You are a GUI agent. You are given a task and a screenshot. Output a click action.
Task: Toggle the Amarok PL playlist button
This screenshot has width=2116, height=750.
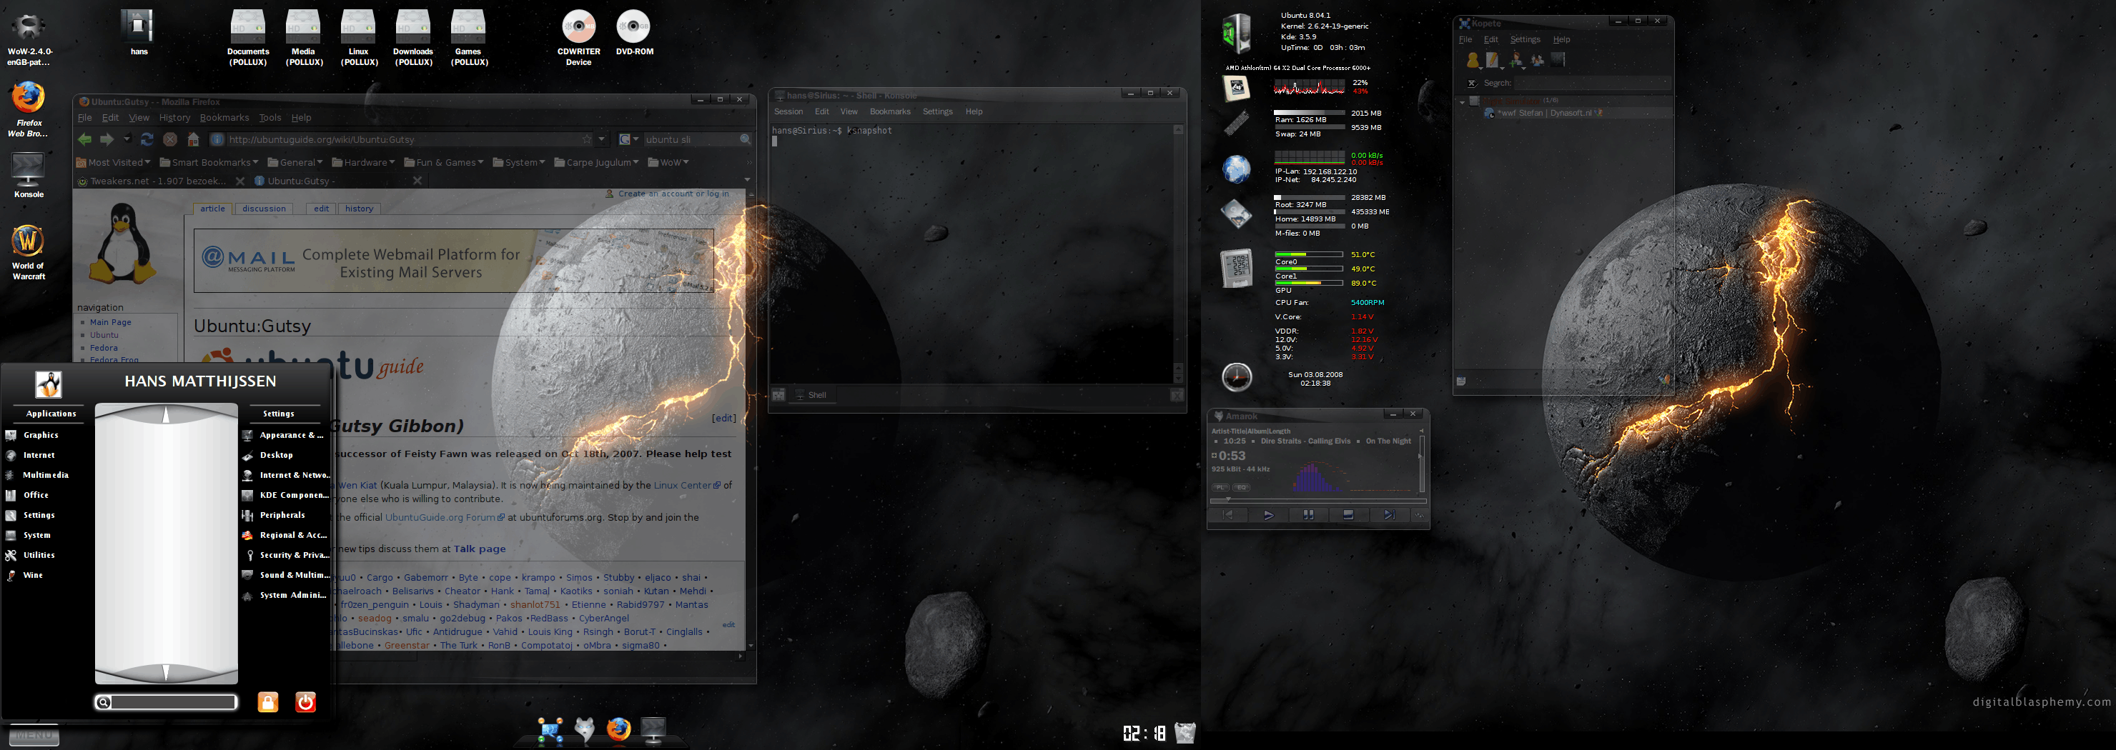[1221, 487]
